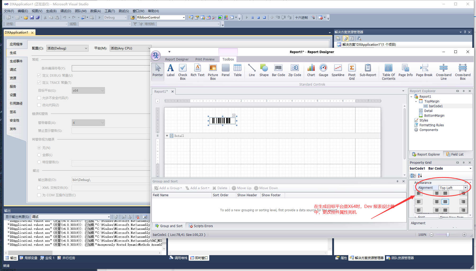
Task: Collapse the TopMargin tree node
Action: 416,101
